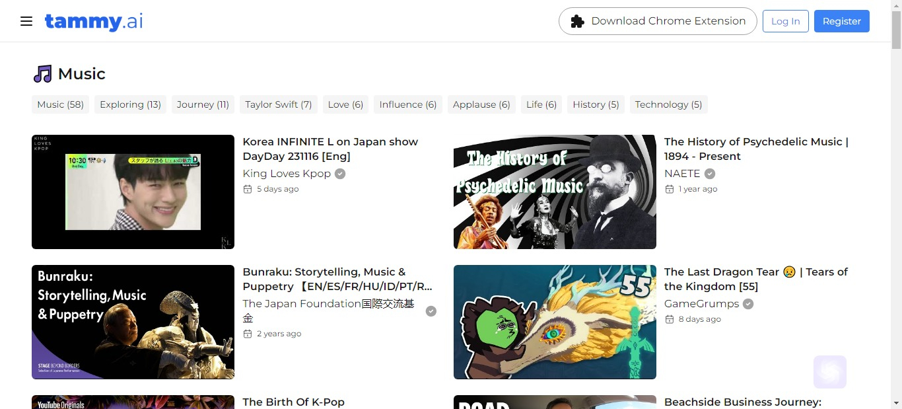Click the page vertical scrollbar thumb
This screenshot has height=409, width=902.
[x=896, y=30]
